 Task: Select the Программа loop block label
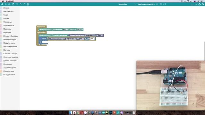(x=41, y=33)
